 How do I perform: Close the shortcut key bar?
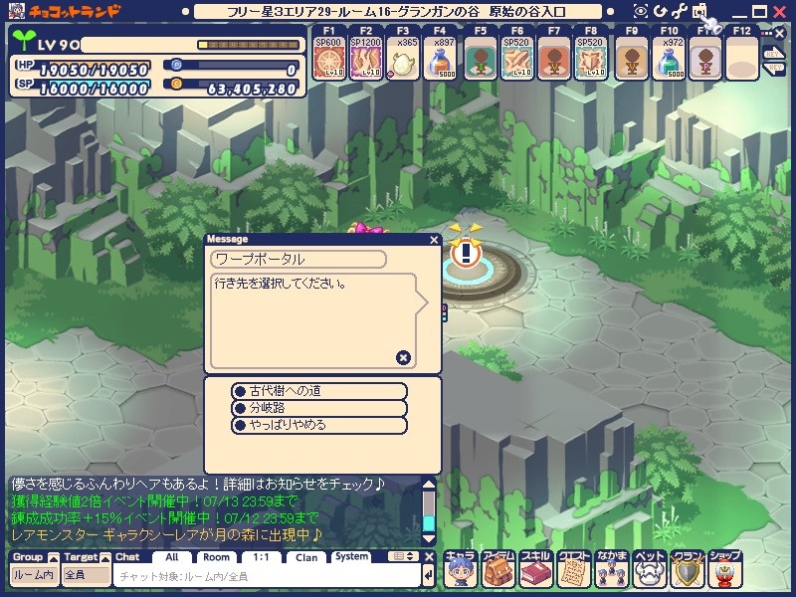[x=780, y=34]
